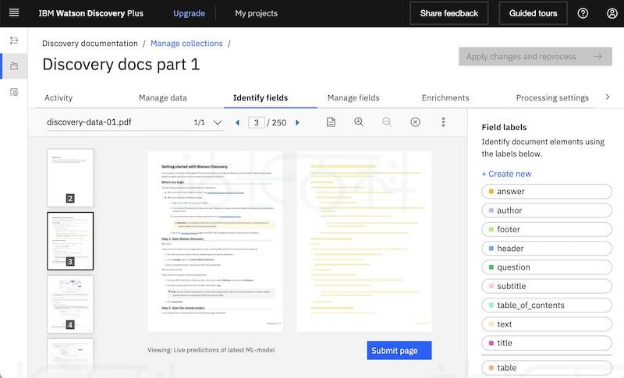Viewport: 624px width, 378px height.
Task: Open the Processing settings tab
Action: point(552,97)
